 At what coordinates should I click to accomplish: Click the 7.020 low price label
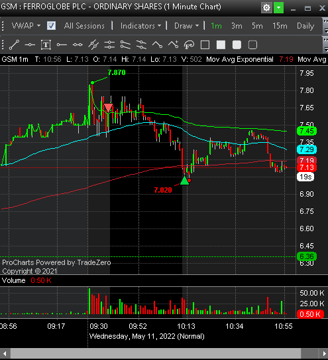[x=163, y=190]
